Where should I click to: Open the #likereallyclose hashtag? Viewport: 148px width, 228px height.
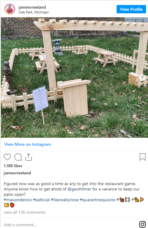pyautogui.click(x=65, y=200)
